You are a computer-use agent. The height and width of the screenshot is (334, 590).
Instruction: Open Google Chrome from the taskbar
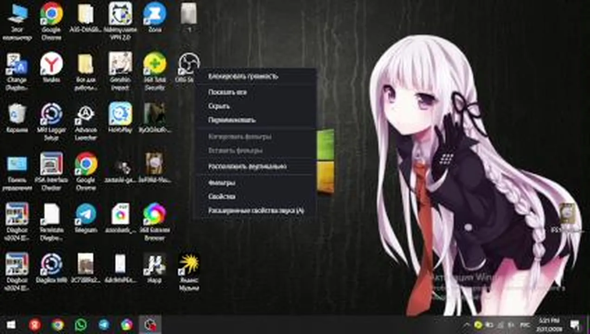coord(58,324)
